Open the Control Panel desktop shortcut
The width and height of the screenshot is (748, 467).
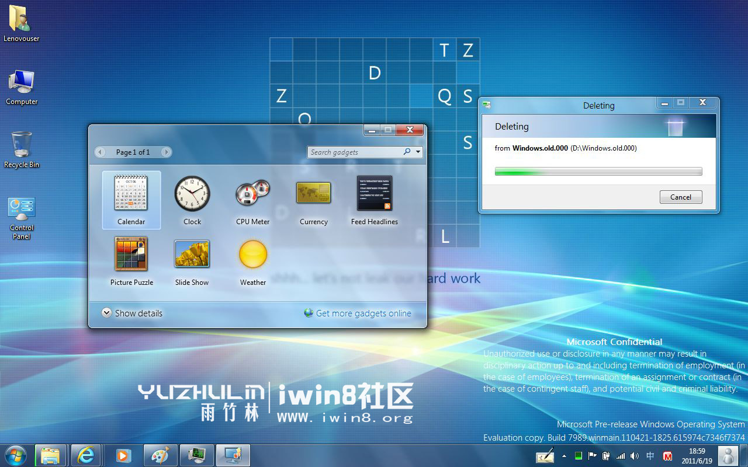point(22,218)
